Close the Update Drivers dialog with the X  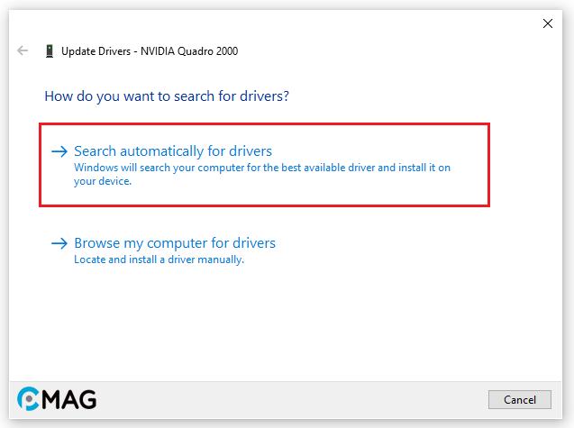click(x=547, y=23)
